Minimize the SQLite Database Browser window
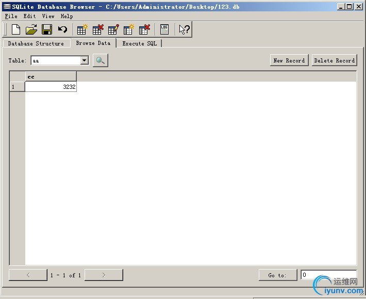366x299 pixels. coord(341,7)
